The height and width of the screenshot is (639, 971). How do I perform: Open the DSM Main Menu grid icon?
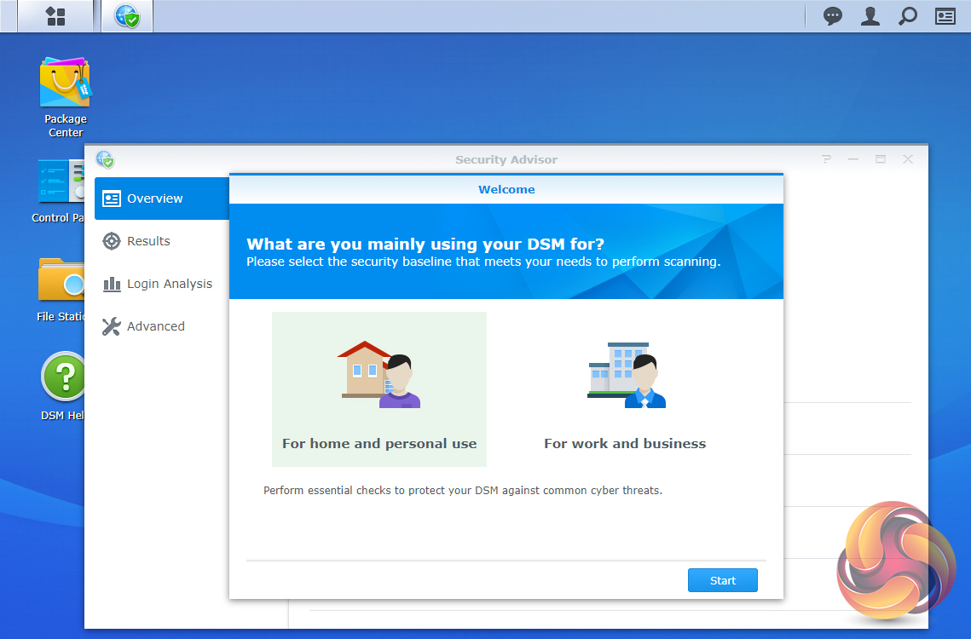[55, 16]
